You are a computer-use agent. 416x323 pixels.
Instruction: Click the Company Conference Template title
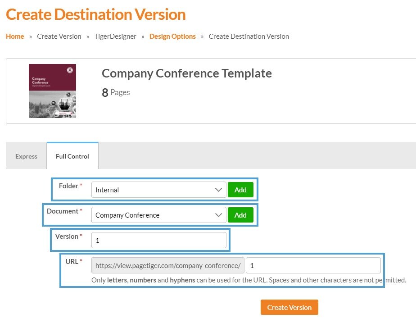click(x=186, y=73)
